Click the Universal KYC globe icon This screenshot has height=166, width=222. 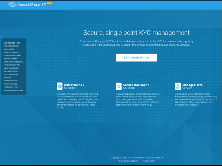[x=60, y=86]
